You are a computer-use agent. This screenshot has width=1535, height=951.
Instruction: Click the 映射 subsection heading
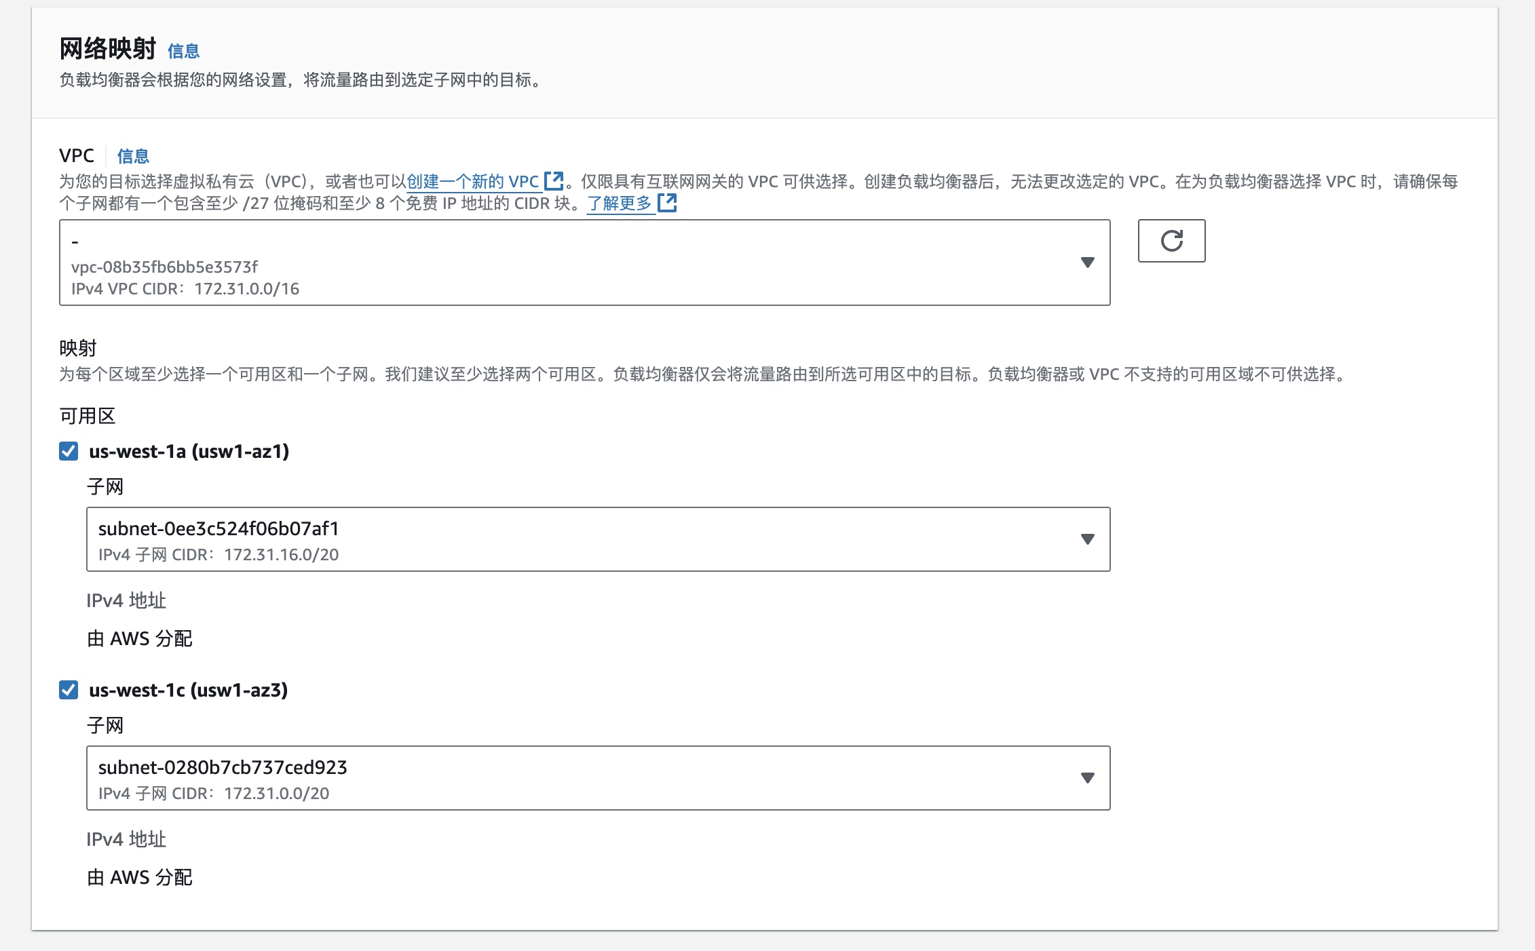point(78,348)
